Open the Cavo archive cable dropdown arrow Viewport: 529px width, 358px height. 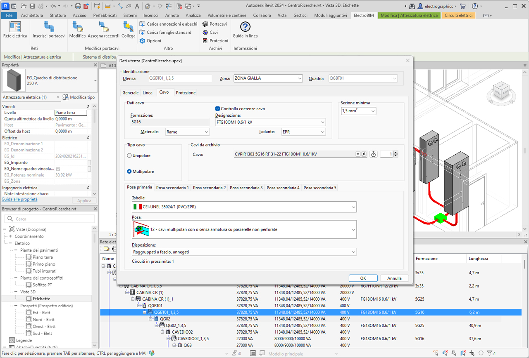tap(358, 154)
